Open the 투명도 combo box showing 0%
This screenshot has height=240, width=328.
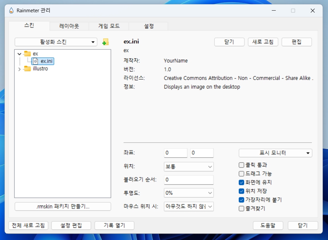pos(189,193)
